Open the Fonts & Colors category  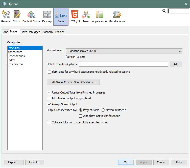(31, 17)
